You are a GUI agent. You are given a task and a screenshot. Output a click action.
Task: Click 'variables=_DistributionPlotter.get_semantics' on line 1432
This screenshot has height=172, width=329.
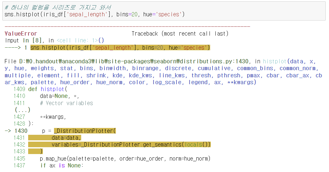click(117, 145)
